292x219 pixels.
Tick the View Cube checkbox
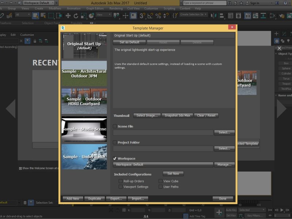161,181
